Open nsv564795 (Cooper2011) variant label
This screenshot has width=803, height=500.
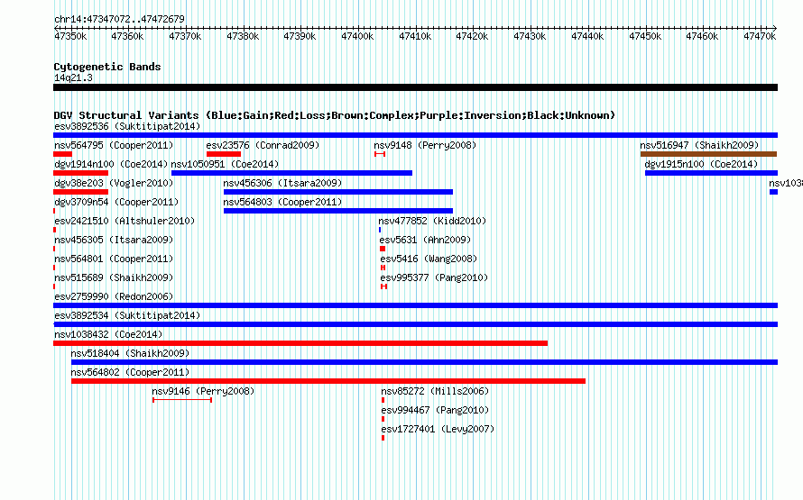[x=114, y=145]
